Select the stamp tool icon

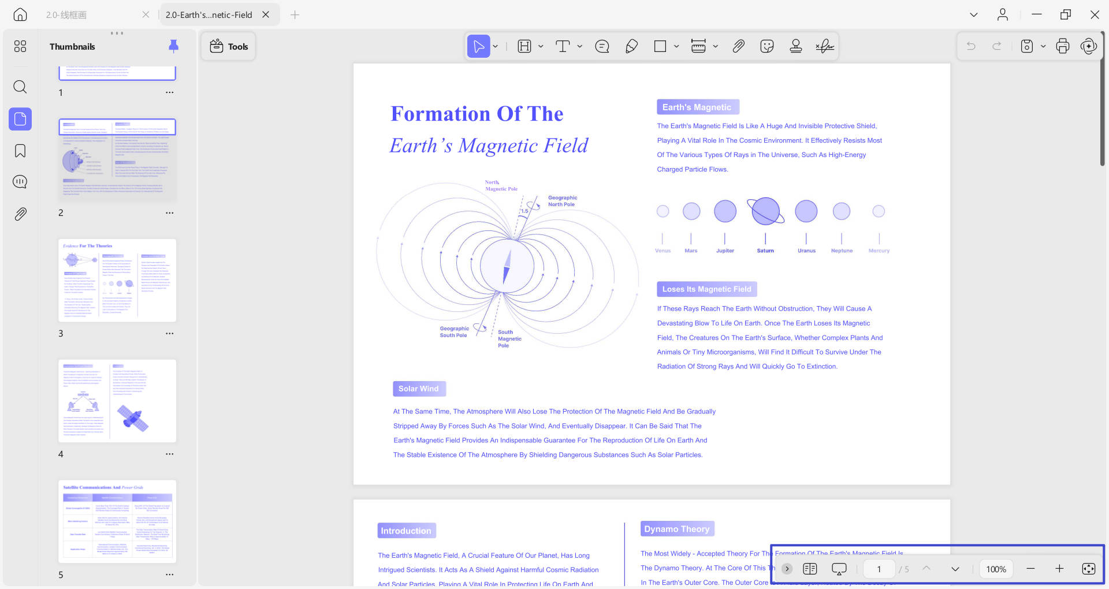(795, 46)
